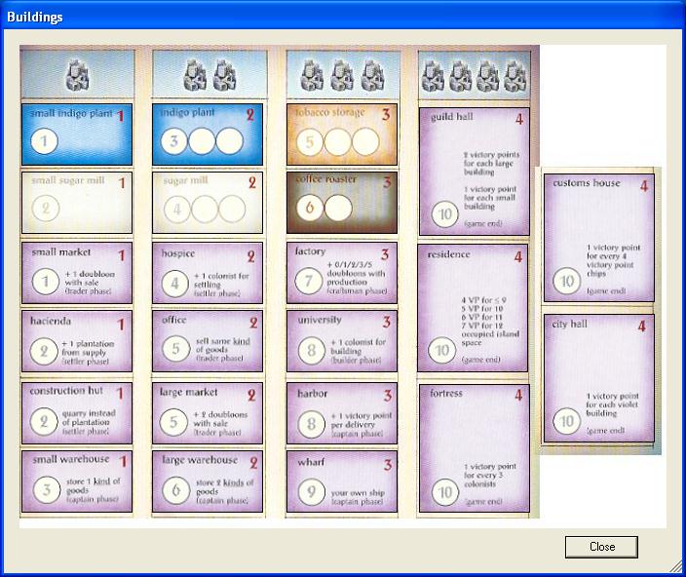Click the 10 circle on customs house

coord(566,282)
